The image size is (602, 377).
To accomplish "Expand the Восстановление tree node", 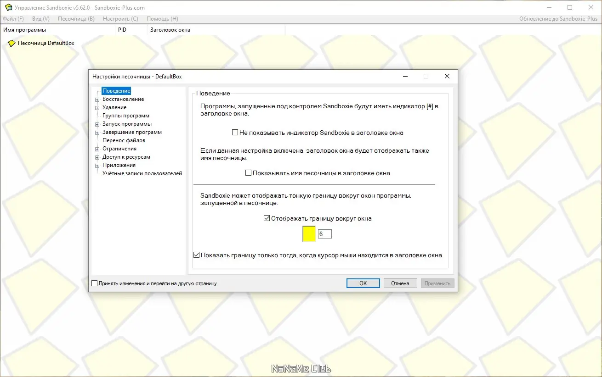I will [x=97, y=99].
